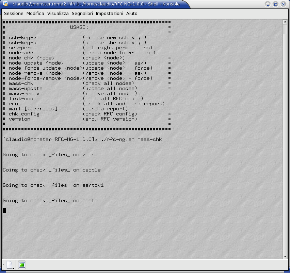Click the 'node-add' command text
Screen dimensions: 290x273
tap(21, 53)
